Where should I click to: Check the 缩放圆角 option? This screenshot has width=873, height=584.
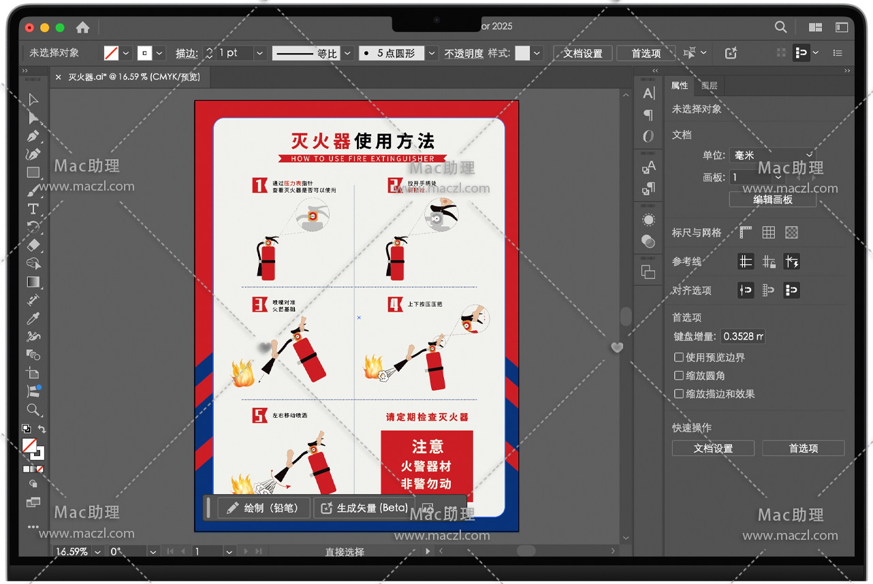click(678, 376)
